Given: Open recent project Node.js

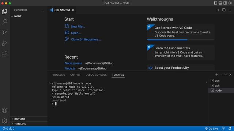Looking at the screenshot, I should [70, 68].
